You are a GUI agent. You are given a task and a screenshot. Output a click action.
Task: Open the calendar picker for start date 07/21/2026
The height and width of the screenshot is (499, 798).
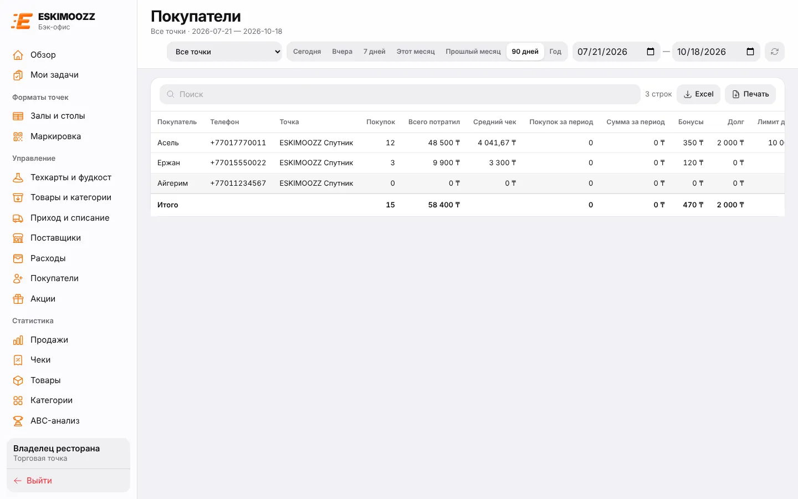(651, 52)
